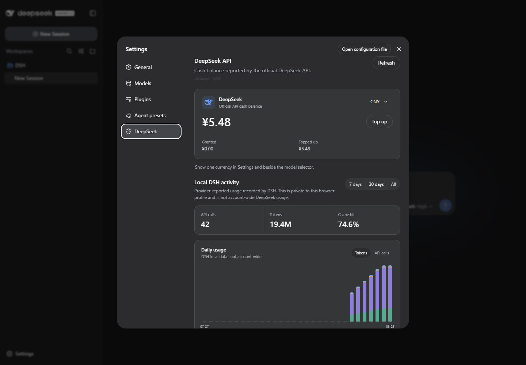
Task: Open the Agent presets section
Action: pos(151,115)
